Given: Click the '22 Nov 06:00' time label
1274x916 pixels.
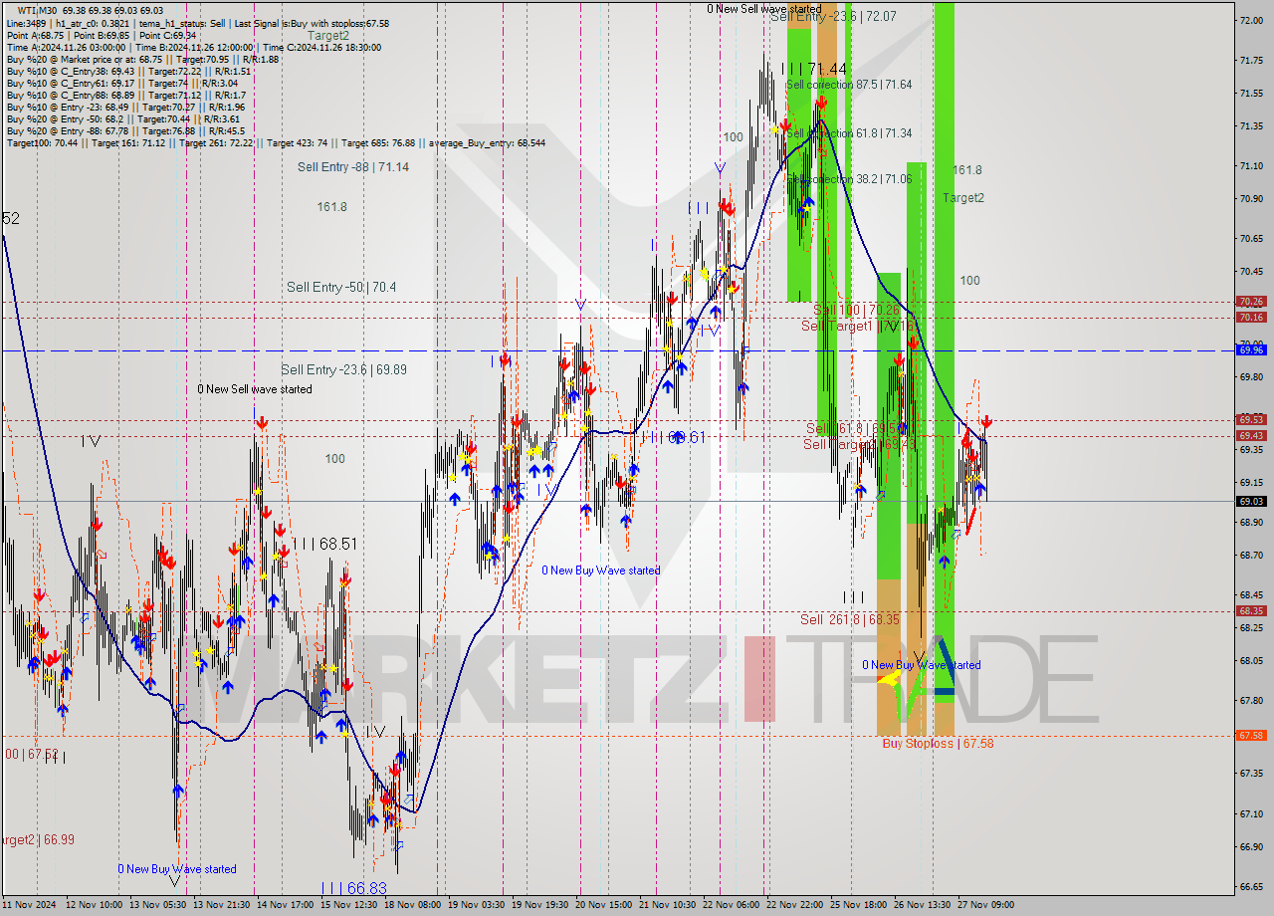Looking at the screenshot, I should (x=734, y=905).
